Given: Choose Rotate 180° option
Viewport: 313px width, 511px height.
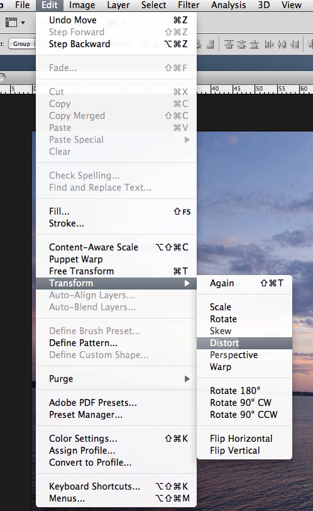Looking at the screenshot, I should [244, 391].
